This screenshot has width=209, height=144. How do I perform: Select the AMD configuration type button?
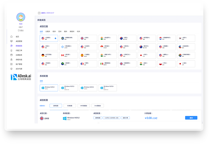84,106
